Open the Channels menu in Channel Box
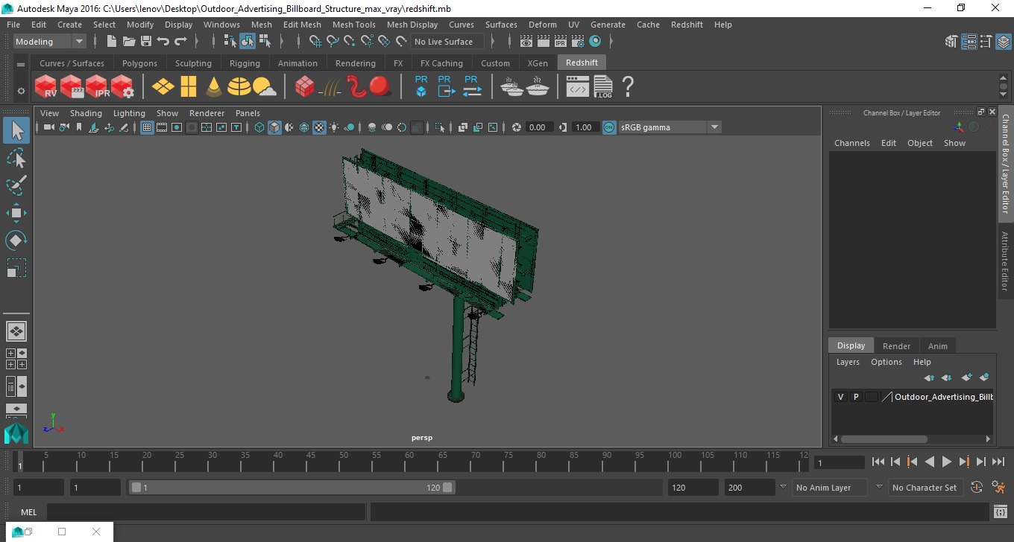This screenshot has height=542, width=1014. coord(851,143)
